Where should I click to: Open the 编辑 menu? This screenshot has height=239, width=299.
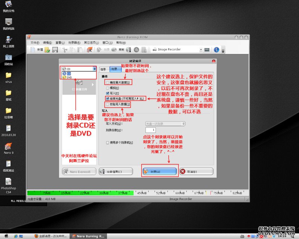click(x=47, y=43)
